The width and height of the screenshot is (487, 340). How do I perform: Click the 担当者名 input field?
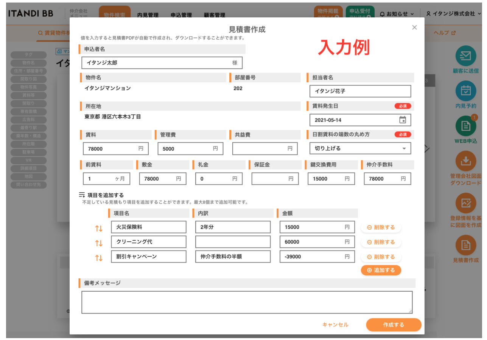(360, 91)
